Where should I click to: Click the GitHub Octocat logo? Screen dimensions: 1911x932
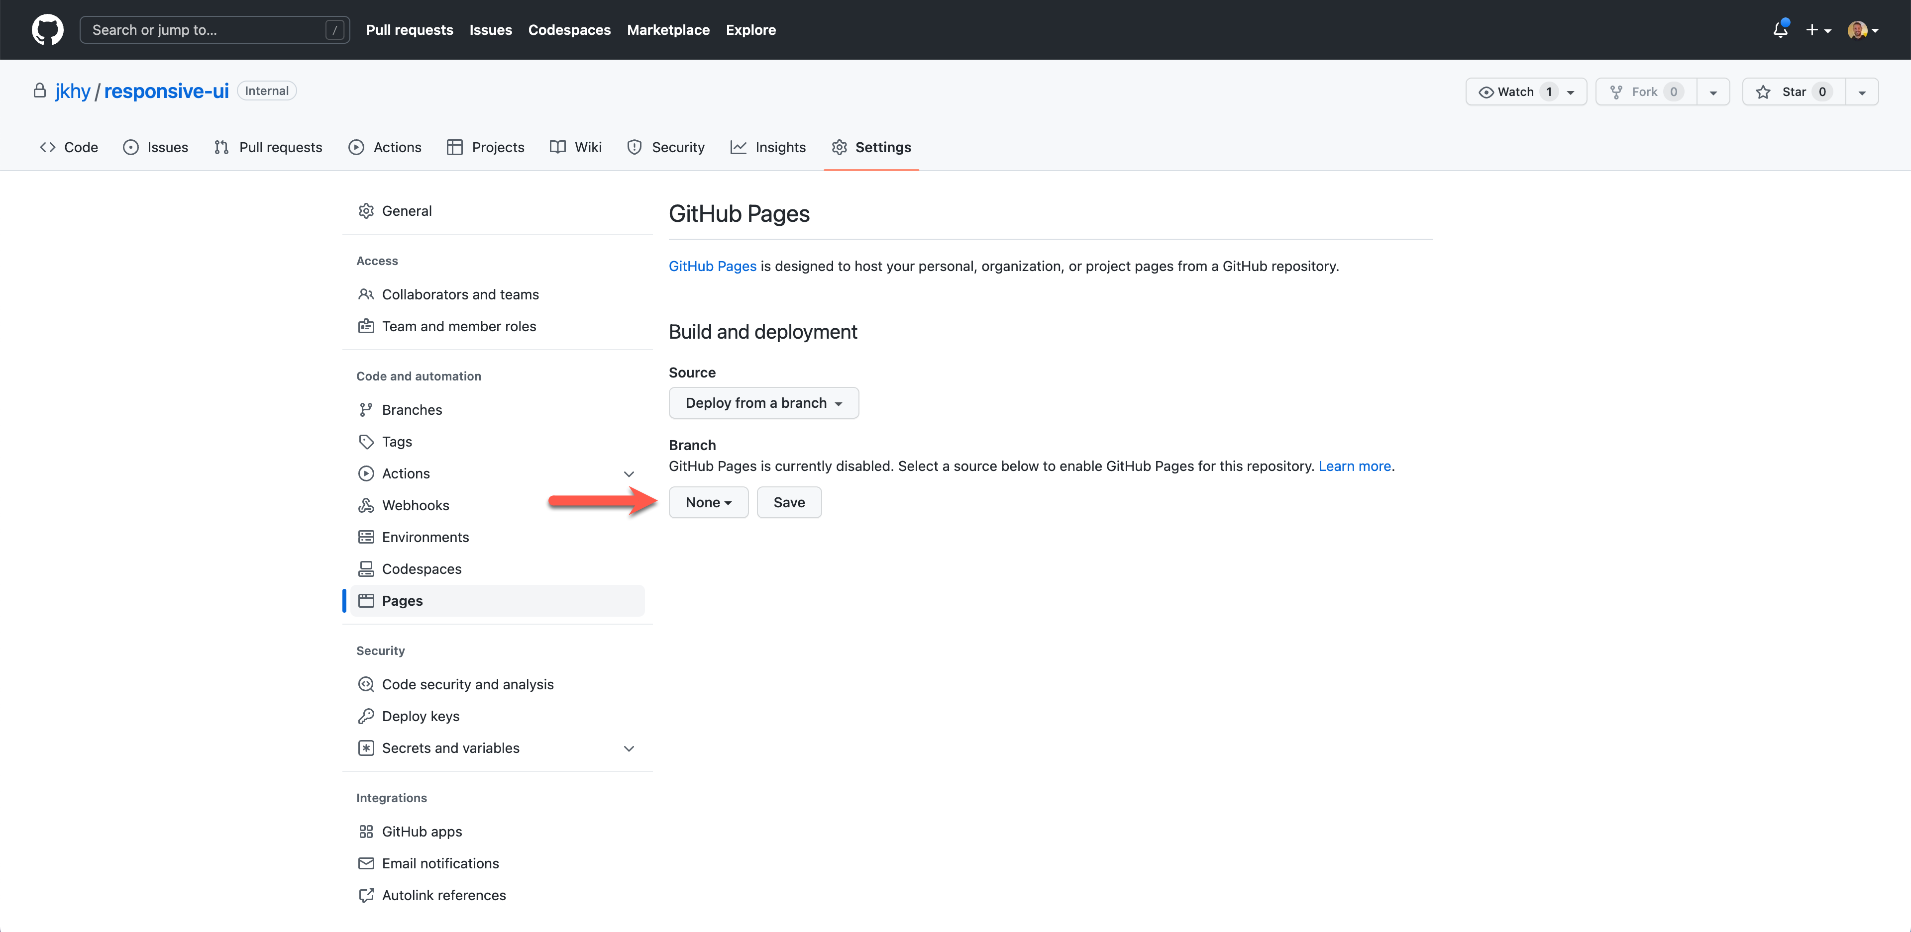47,30
